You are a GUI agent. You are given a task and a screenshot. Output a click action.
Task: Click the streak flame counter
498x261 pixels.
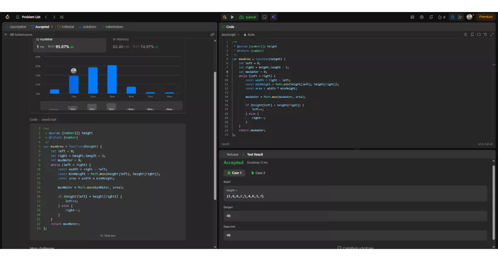(x=442, y=17)
